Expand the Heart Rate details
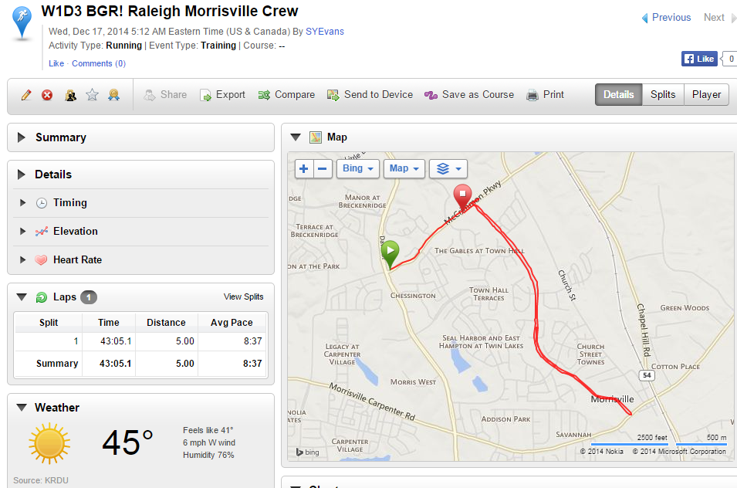The width and height of the screenshot is (737, 488). click(76, 260)
